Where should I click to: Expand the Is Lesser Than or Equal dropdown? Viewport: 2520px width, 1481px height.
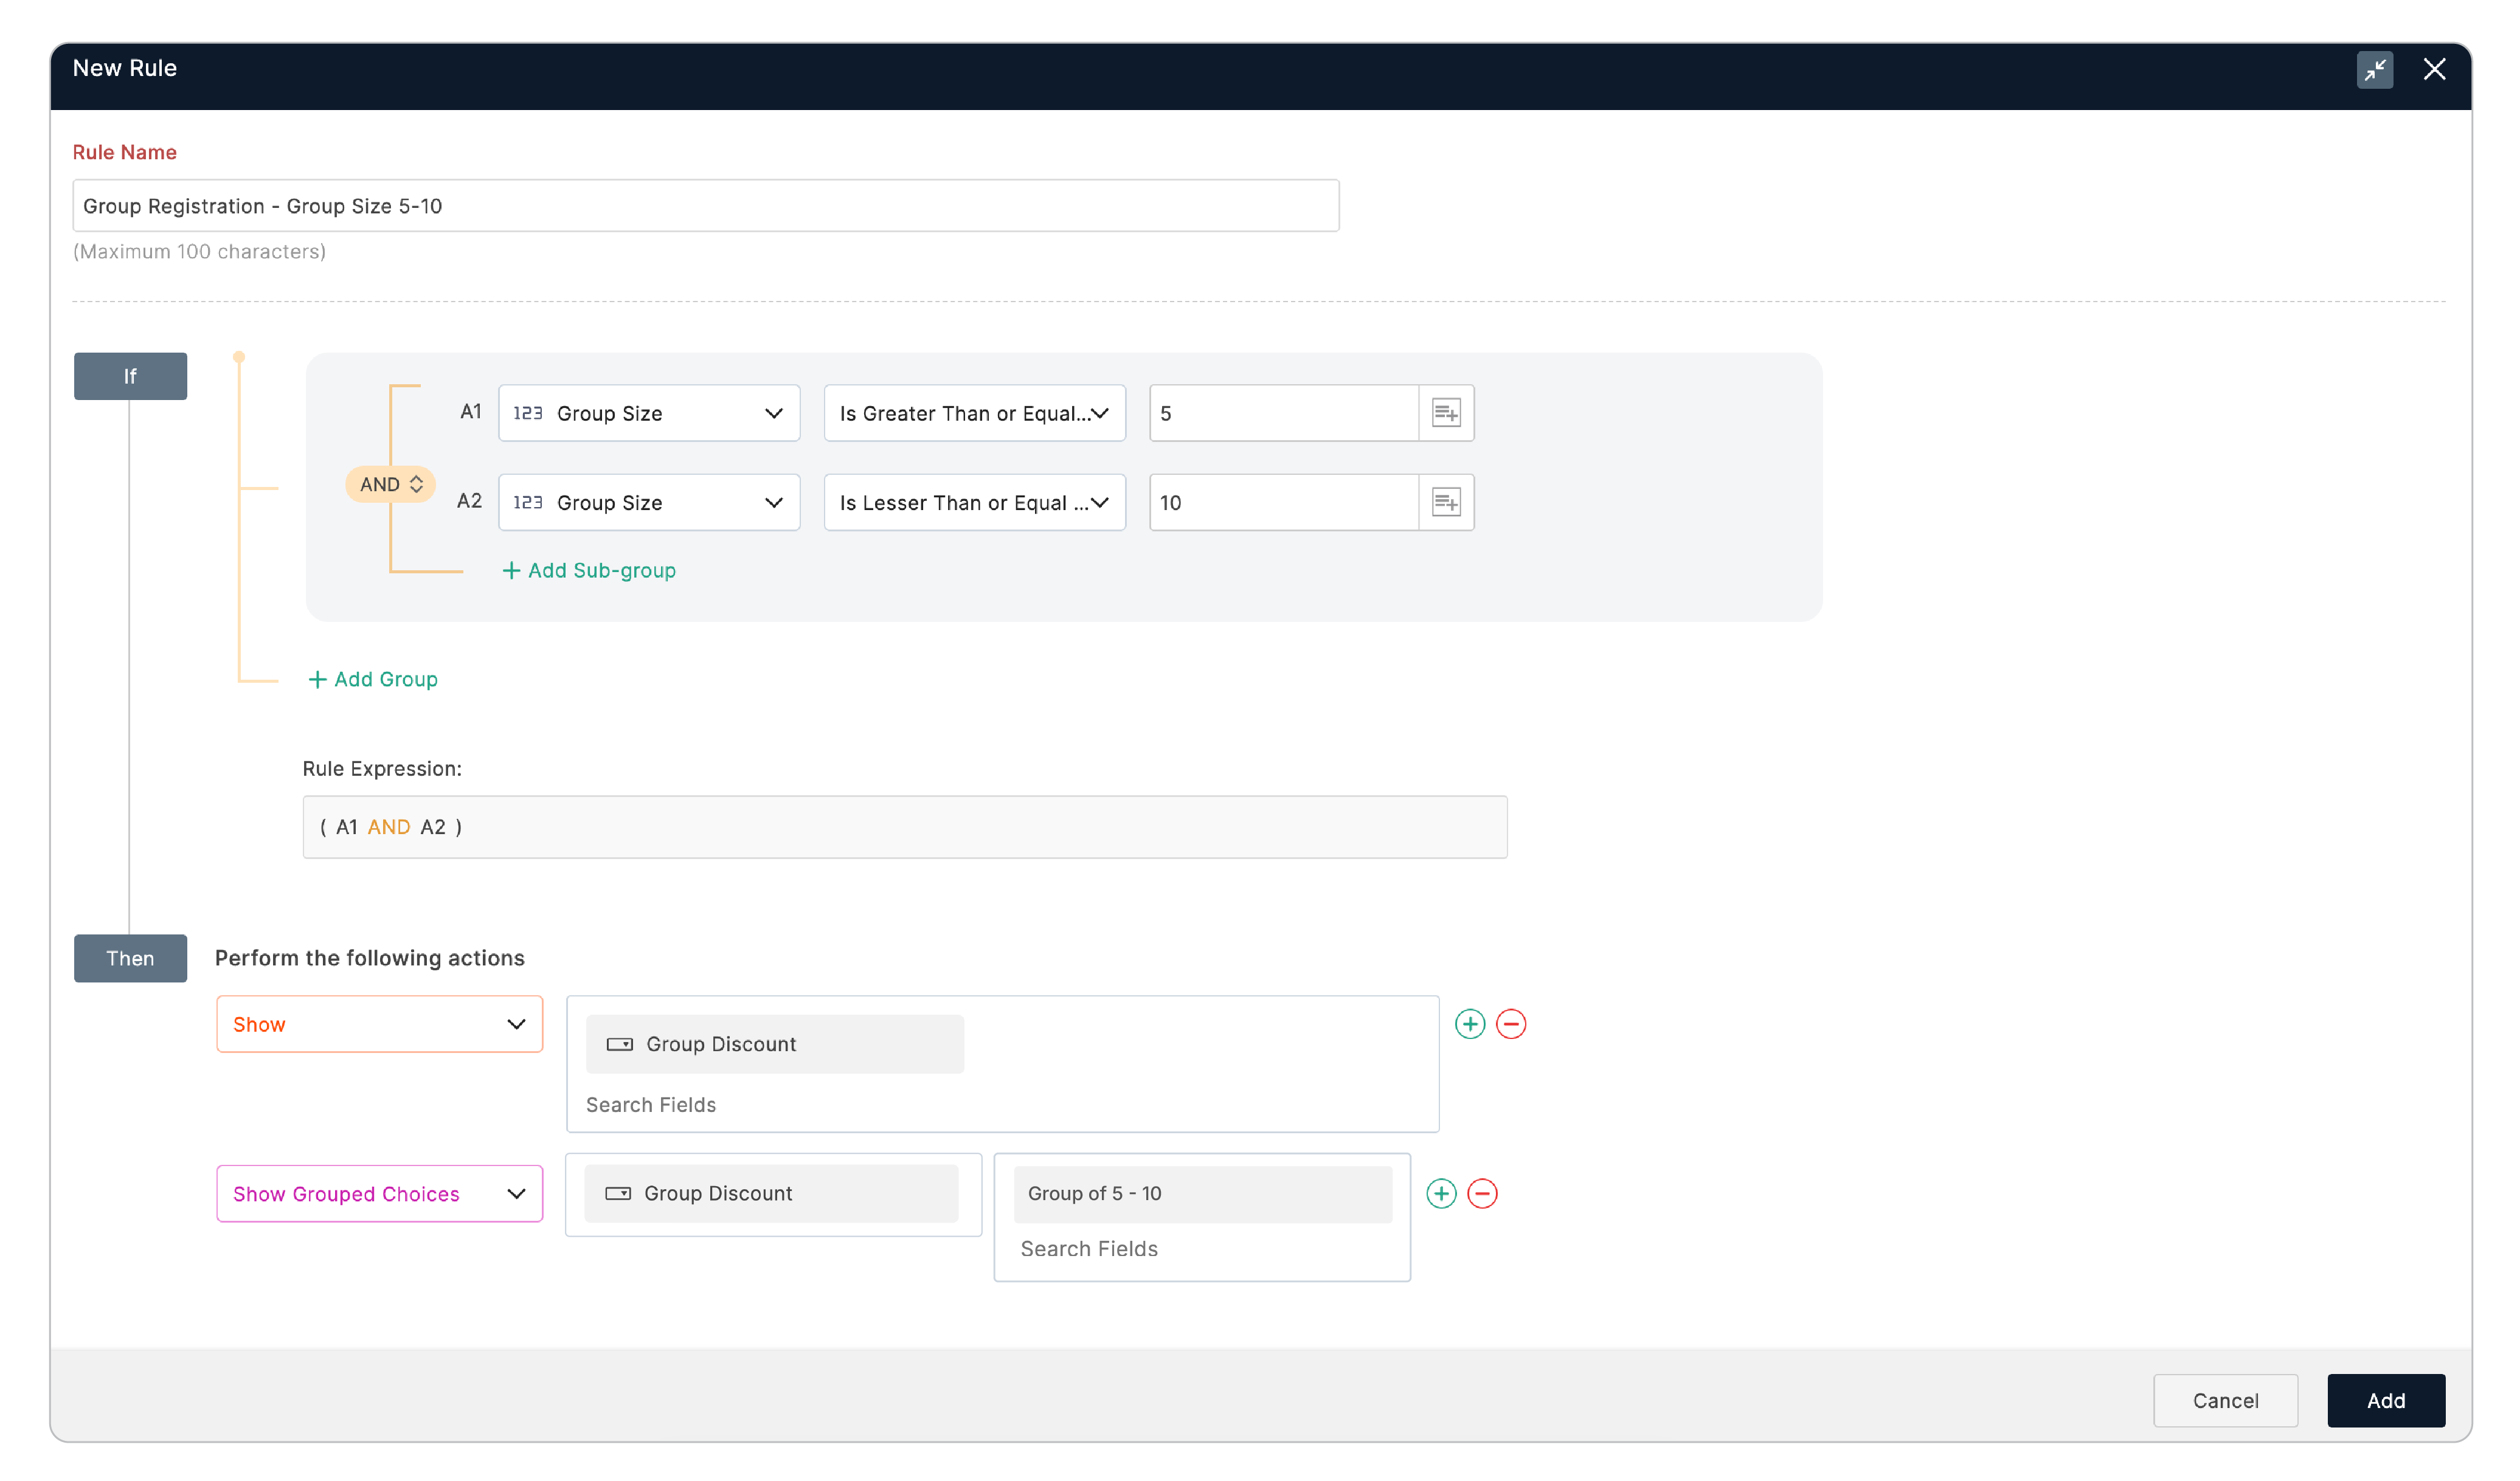974,502
